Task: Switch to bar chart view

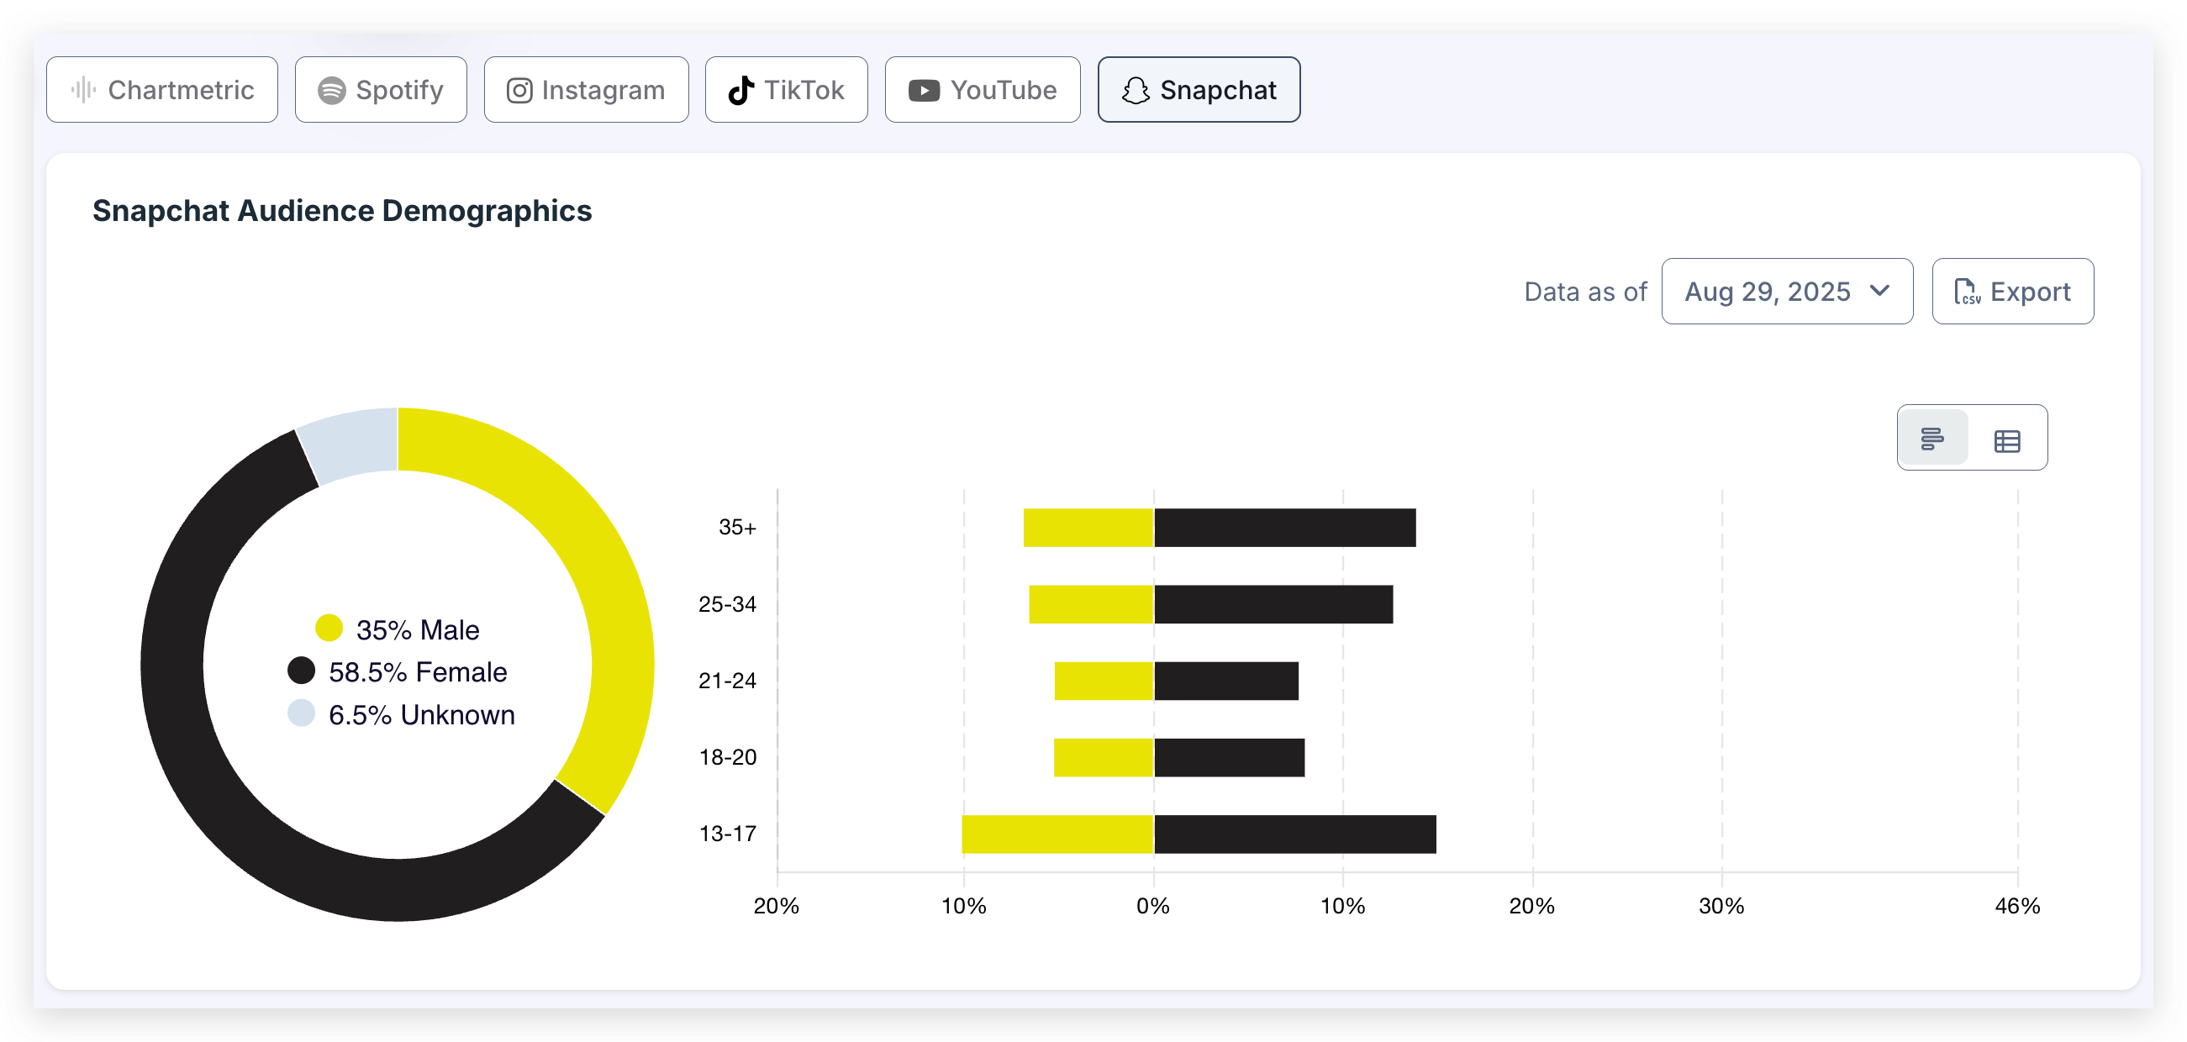Action: [x=1932, y=439]
